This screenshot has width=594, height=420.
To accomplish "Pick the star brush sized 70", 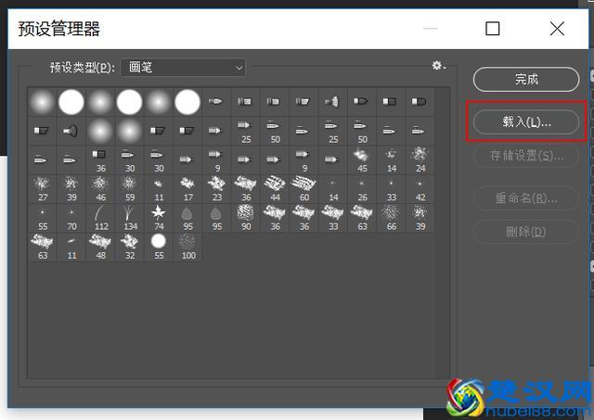I will 71,218.
